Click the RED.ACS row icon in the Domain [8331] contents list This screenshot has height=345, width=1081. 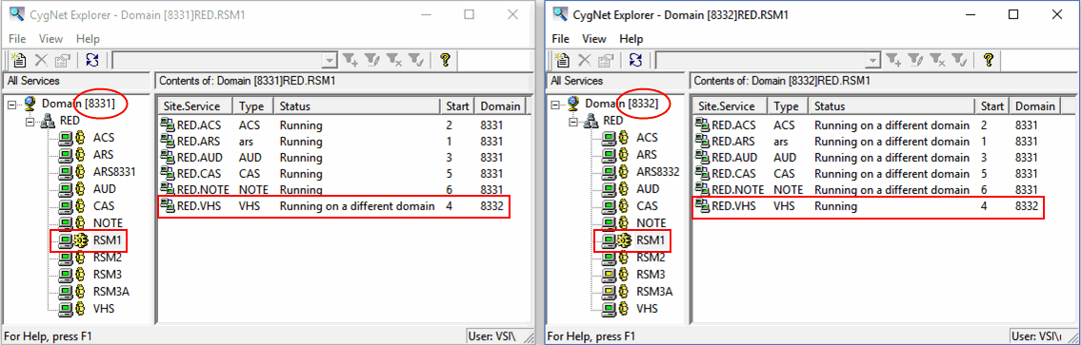point(168,125)
